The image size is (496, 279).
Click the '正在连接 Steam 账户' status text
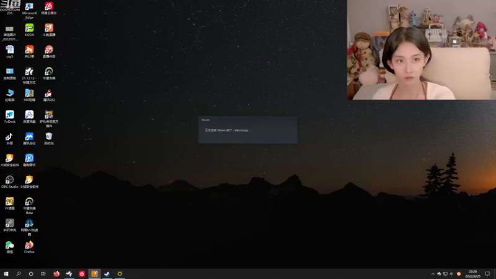click(228, 130)
